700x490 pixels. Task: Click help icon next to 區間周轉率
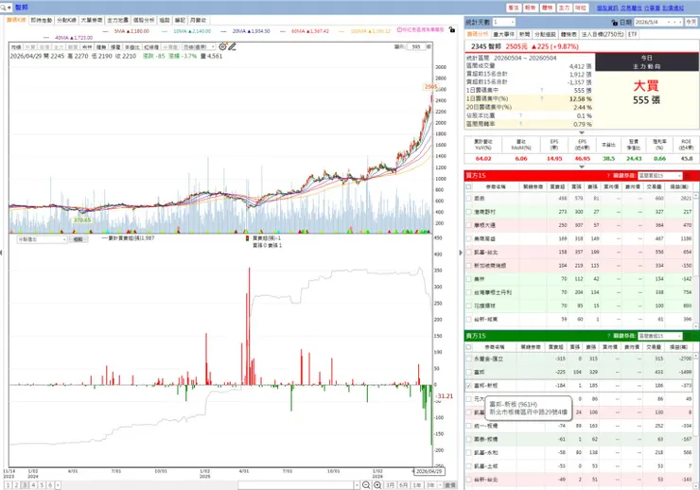pyautogui.click(x=520, y=124)
